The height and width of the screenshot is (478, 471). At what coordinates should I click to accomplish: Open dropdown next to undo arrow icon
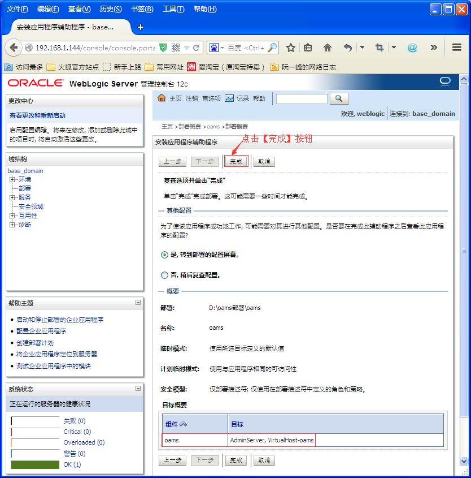tap(362, 48)
